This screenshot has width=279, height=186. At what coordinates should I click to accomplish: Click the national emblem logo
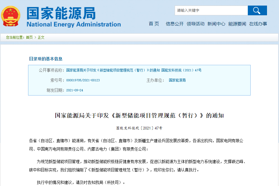click(x=11, y=16)
